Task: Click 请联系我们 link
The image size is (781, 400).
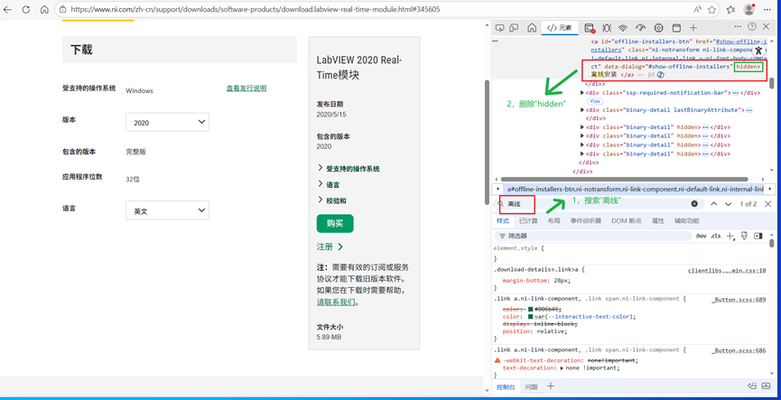Action: [336, 302]
